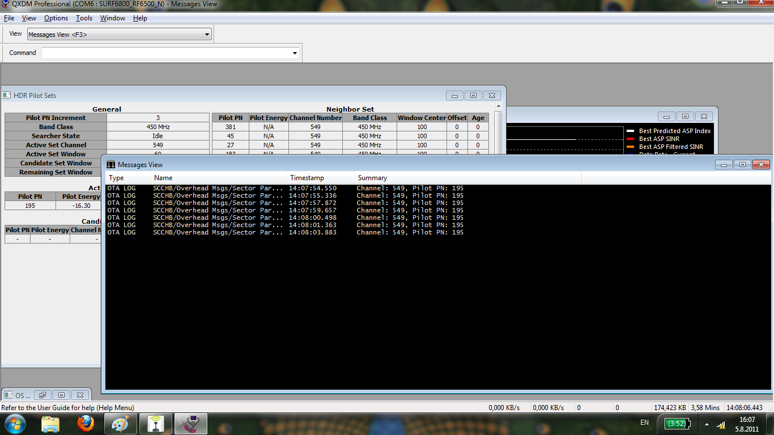Viewport: 774px width, 435px height.
Task: Open the wireless tool taskbar icon
Action: tap(156, 424)
